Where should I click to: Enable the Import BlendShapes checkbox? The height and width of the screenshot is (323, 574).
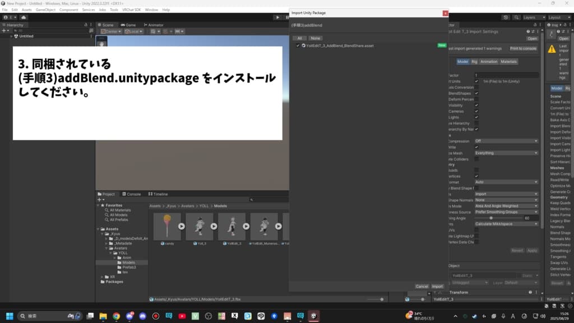point(476,93)
